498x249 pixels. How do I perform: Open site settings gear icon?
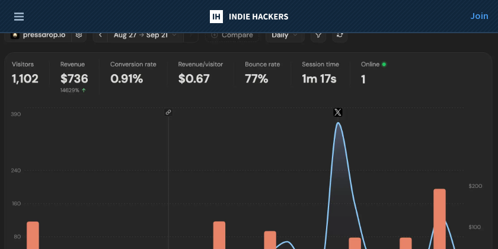79,35
